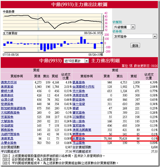Click the 合計買超張數 row label
Image resolution: width=160 pixels, height=167 pixels.
point(10,147)
